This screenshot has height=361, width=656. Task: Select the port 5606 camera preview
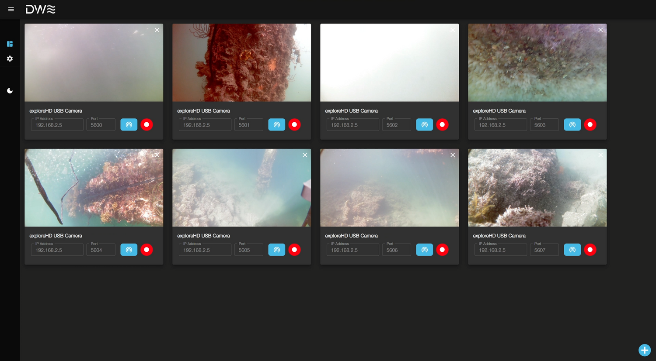[x=390, y=188]
